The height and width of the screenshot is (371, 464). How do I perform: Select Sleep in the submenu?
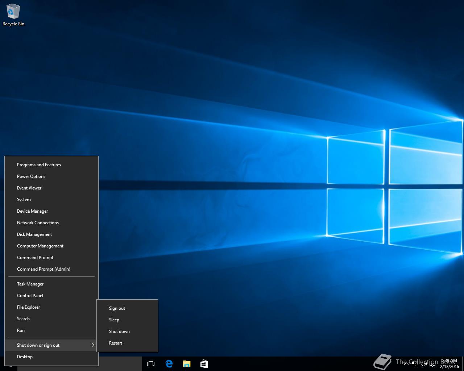127,320
